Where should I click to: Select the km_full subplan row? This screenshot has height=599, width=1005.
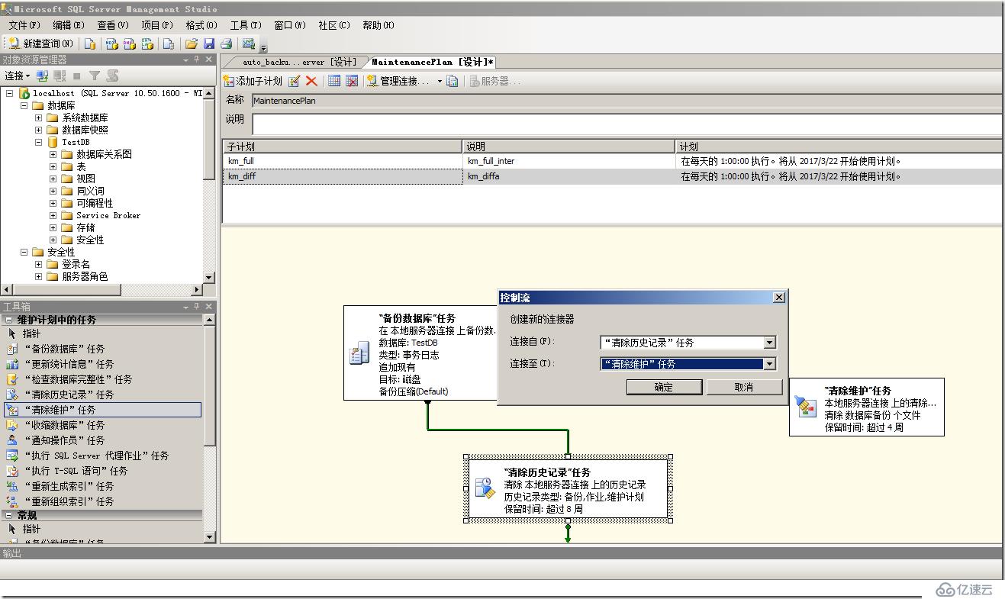[x=612, y=161]
